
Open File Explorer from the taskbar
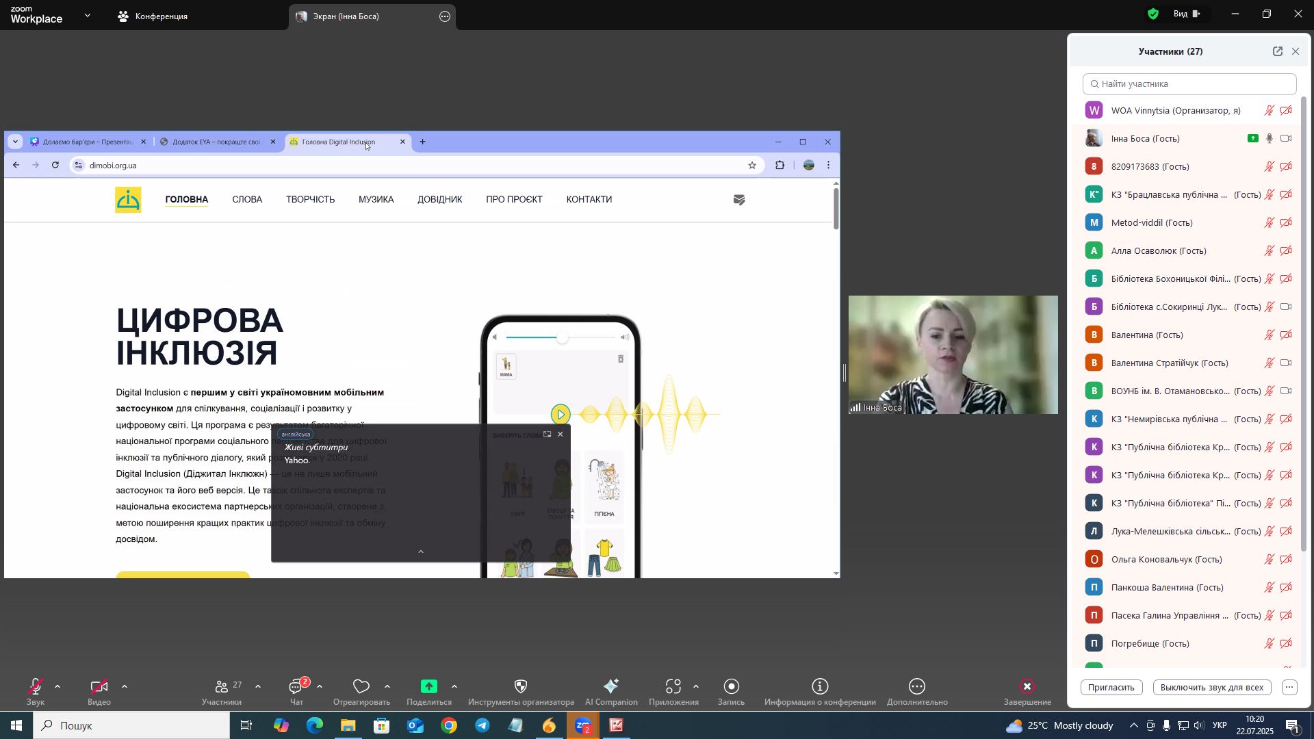[348, 726]
